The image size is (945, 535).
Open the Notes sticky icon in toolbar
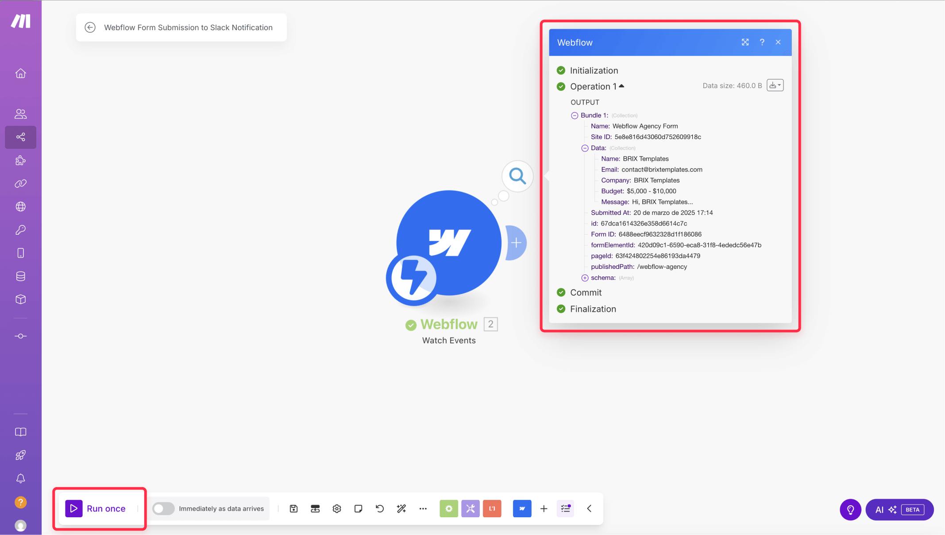pos(359,508)
